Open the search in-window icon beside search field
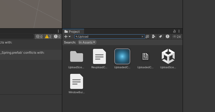The image size is (215, 112). pyautogui.click(x=147, y=37)
